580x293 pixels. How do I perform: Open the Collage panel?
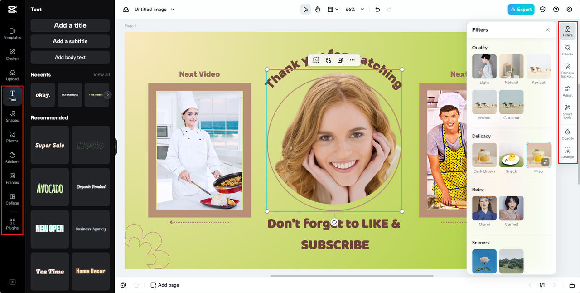pyautogui.click(x=12, y=200)
